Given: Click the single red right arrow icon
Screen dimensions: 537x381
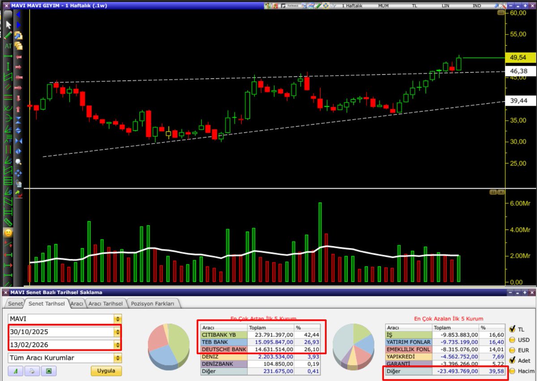Looking at the screenshot, I should click(18, 67).
